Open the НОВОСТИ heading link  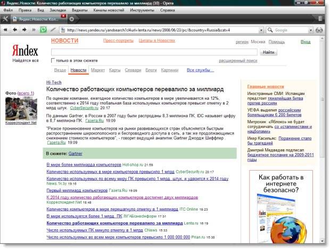click(64, 41)
